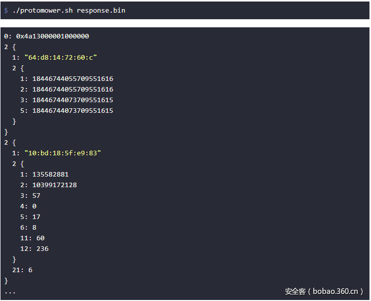Click the line 21: 6
Image resolution: width=371 pixels, height=301 pixels.
(x=22, y=270)
